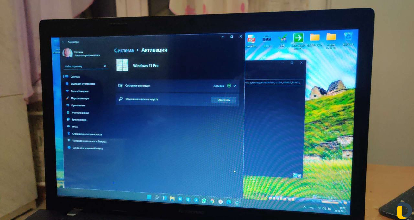
Task: Open taskbar Search magnifier
Action: 157,198
